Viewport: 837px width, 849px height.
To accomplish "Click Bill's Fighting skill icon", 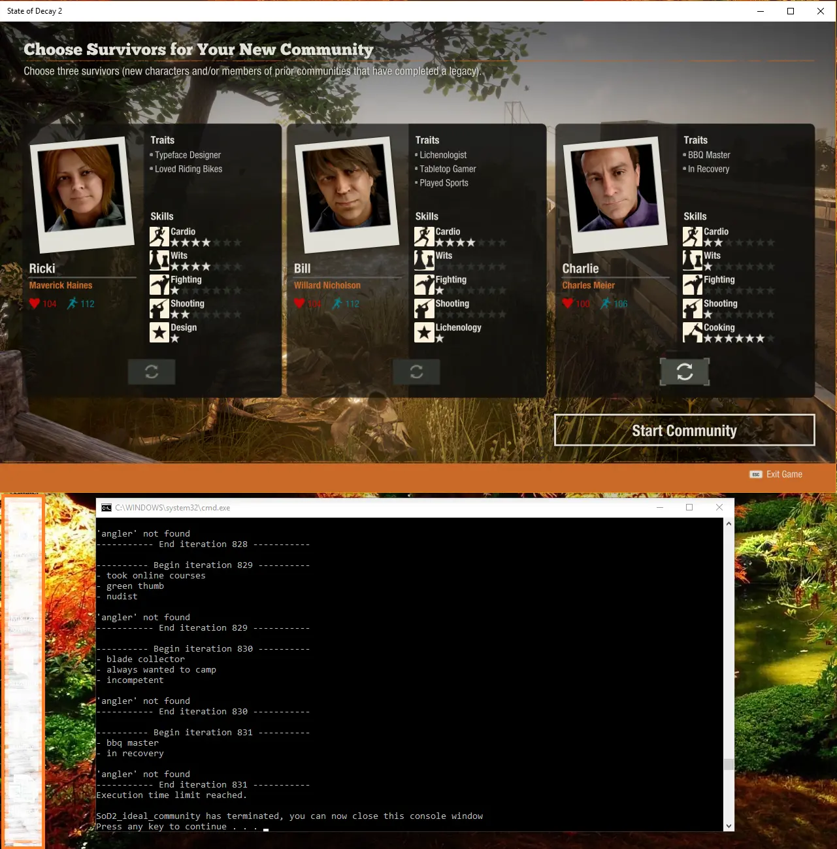I will 424,285.
